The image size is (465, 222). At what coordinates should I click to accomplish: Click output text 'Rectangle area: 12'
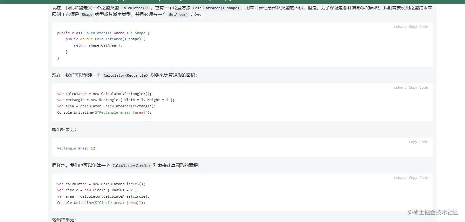[76, 148]
